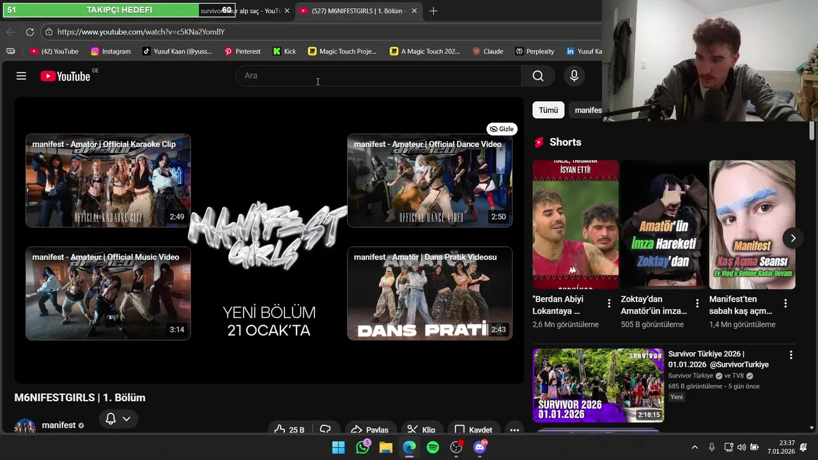Open the Magic Touch Proje bookmark
The height and width of the screenshot is (460, 818).
click(342, 51)
